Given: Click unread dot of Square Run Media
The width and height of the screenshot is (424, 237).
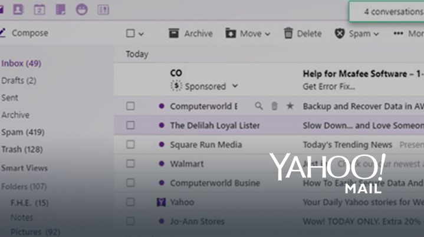Looking at the screenshot, I should pyautogui.click(x=162, y=145).
